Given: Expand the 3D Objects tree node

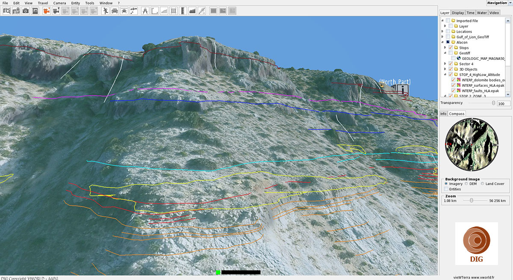Looking at the screenshot, I should tap(445, 69).
